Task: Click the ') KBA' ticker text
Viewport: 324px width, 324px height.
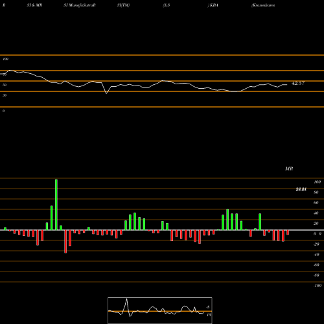Action: [213, 5]
